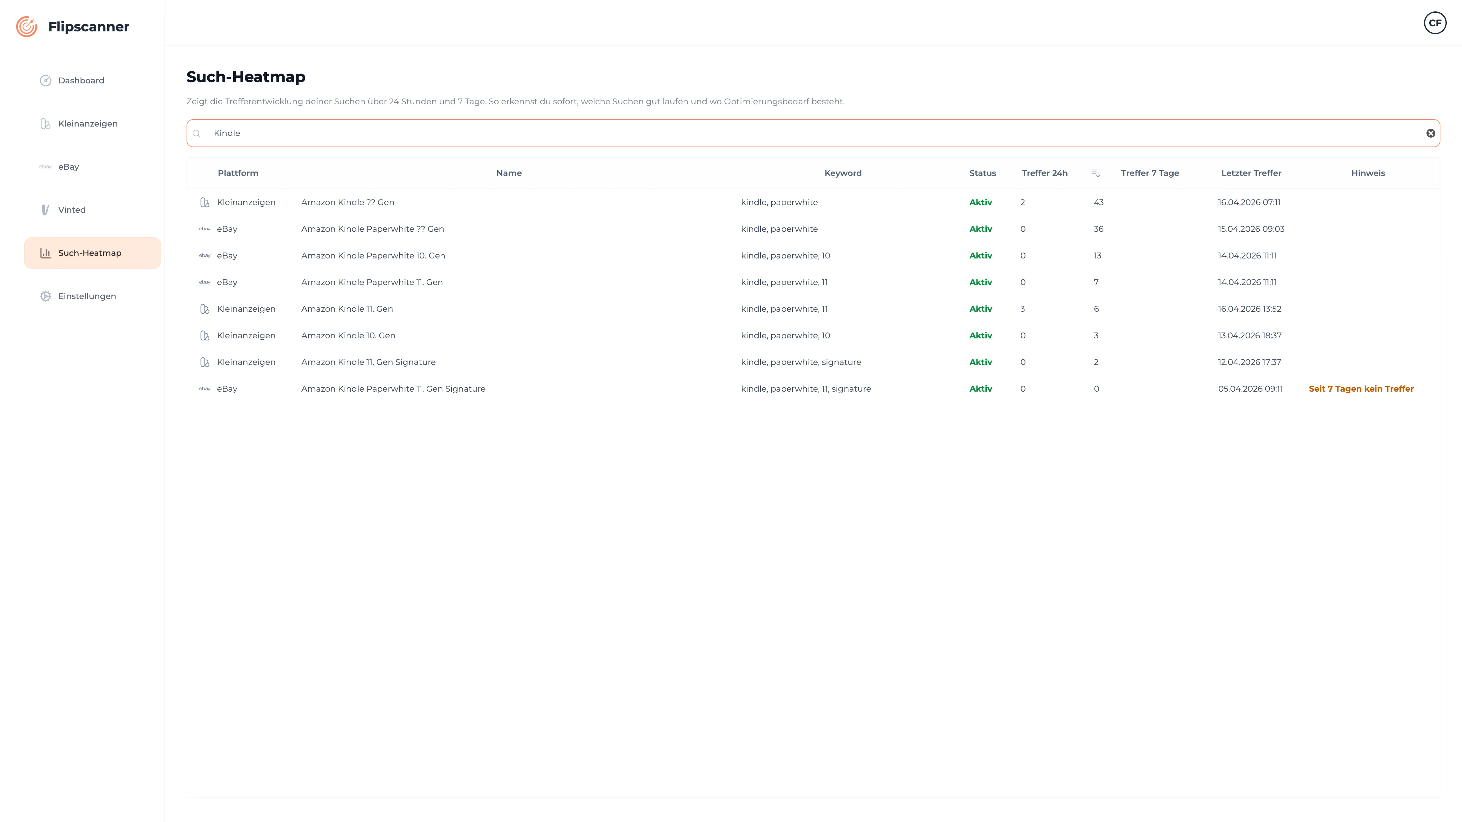
Task: Click 'Amazon Kindle 11. Gen Signature' name
Action: point(368,362)
